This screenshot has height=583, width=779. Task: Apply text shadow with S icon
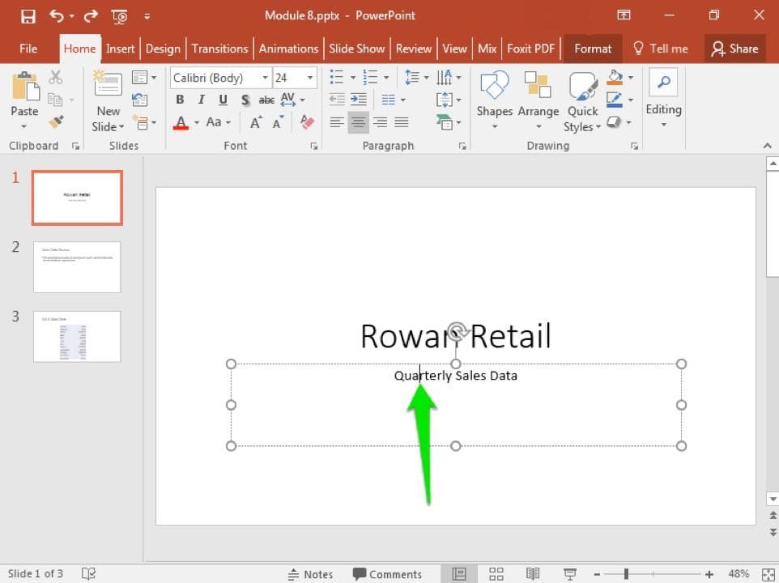pyautogui.click(x=245, y=100)
